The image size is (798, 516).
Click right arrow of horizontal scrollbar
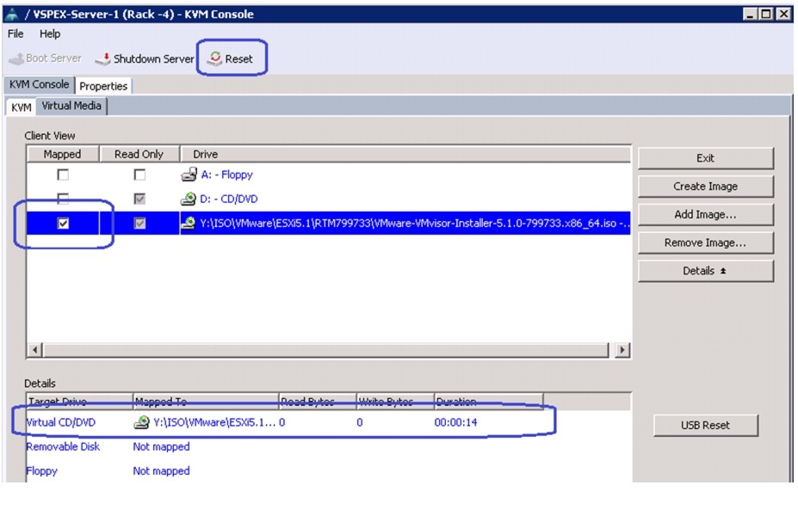tap(622, 350)
